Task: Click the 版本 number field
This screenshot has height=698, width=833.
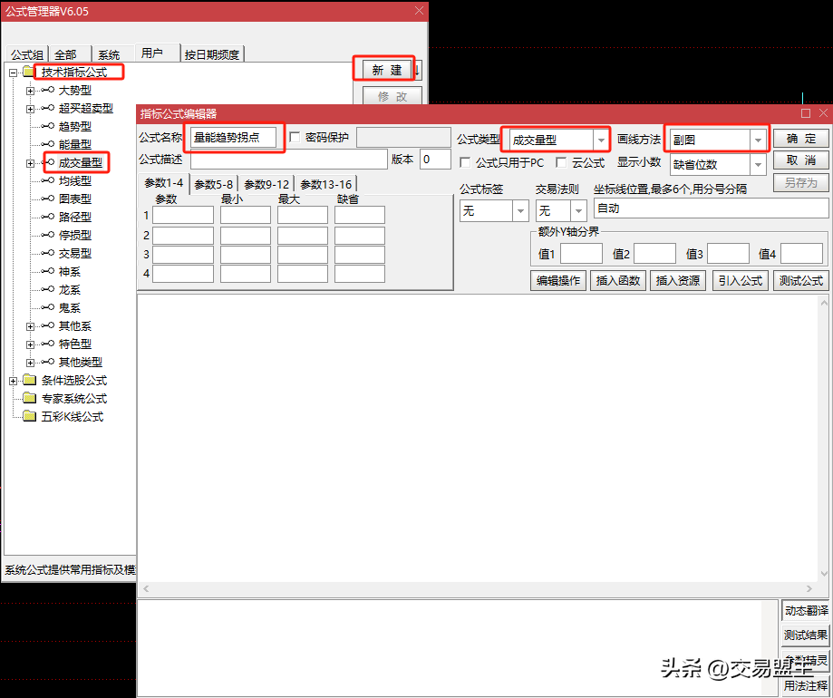Action: tap(435, 160)
